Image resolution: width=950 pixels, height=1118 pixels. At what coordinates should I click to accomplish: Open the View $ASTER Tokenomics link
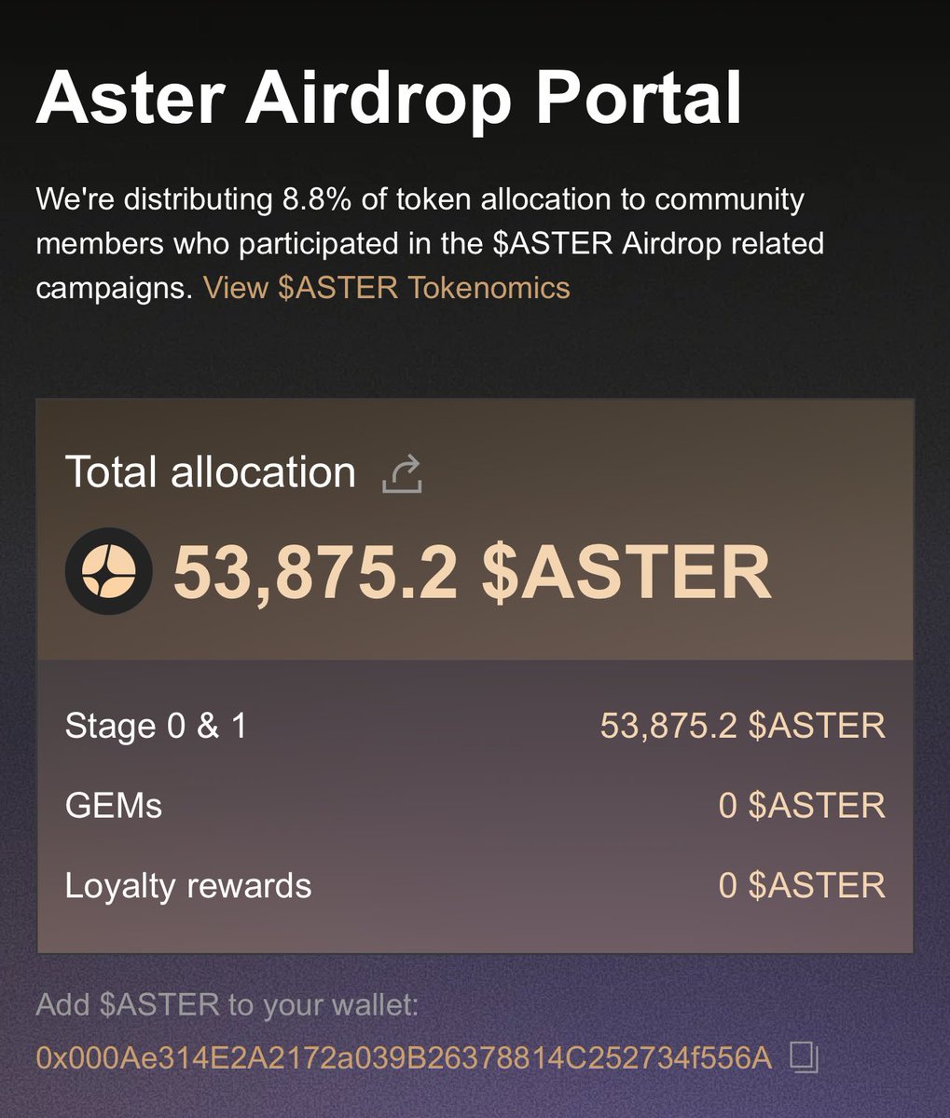tap(387, 287)
